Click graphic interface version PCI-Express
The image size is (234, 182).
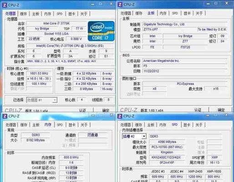[x=185, y=84]
